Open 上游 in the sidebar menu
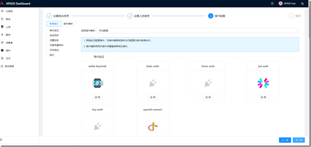The image size is (311, 147). [8, 27]
